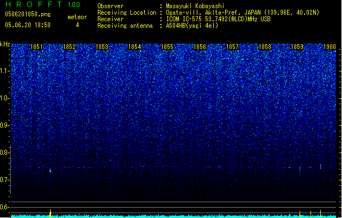Click the meteor label
342x218 pixels.
tap(77, 17)
